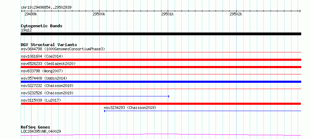
Task: Click the esv3644798 (1000GenomesConsortiumPhase3) variant label
Action: pyautogui.click(x=63, y=49)
